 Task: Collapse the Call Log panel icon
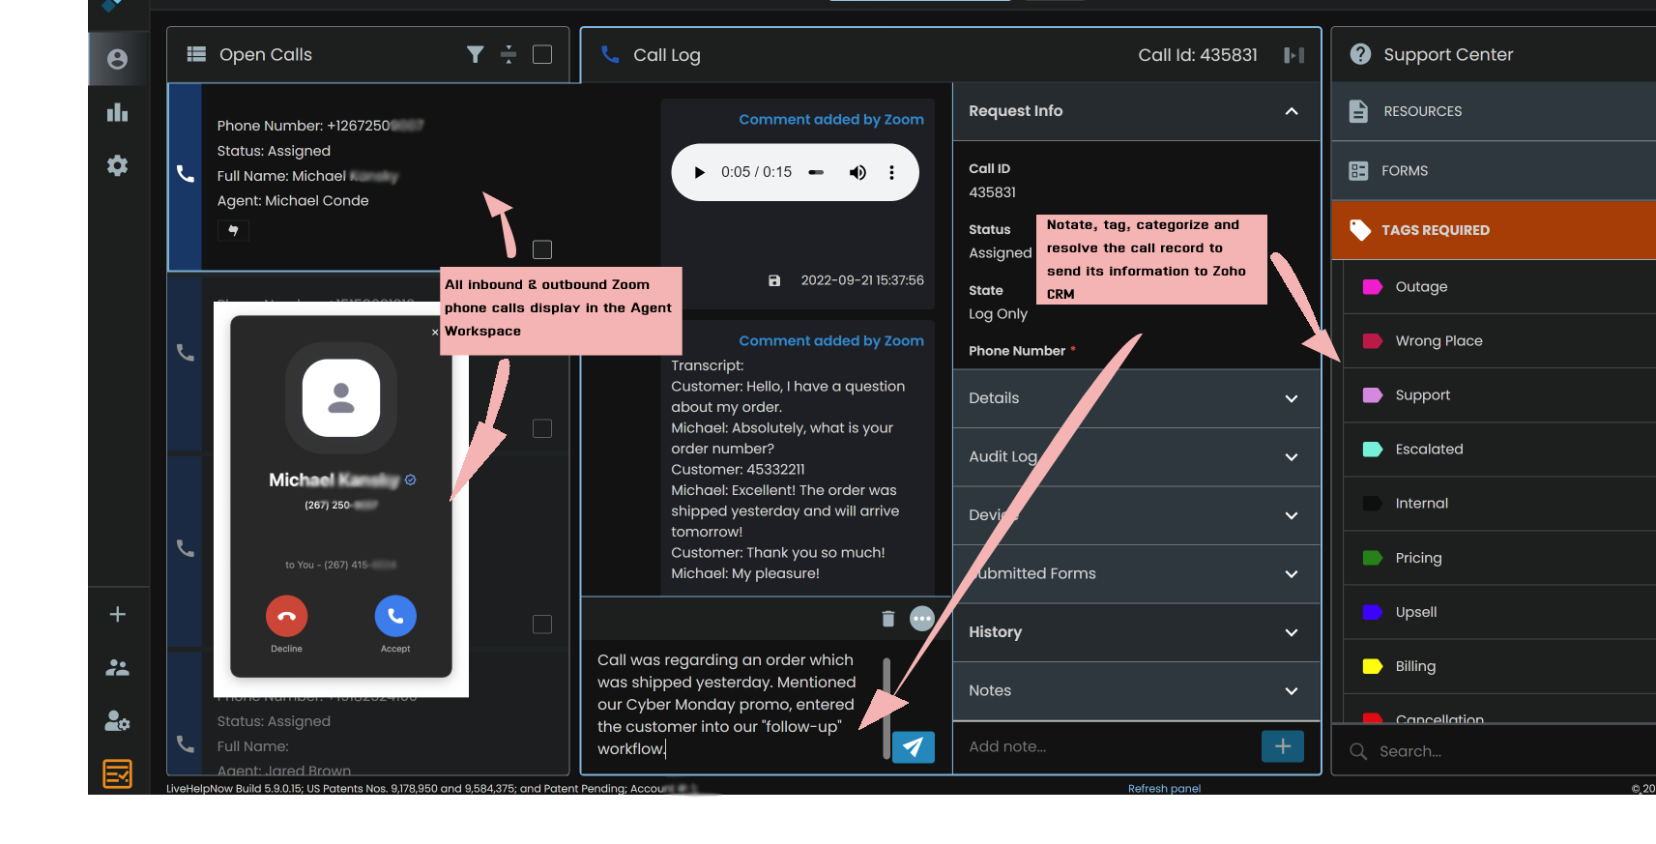1293,55
